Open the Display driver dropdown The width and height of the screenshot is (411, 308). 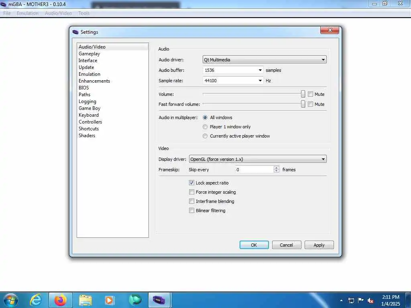[x=258, y=159]
